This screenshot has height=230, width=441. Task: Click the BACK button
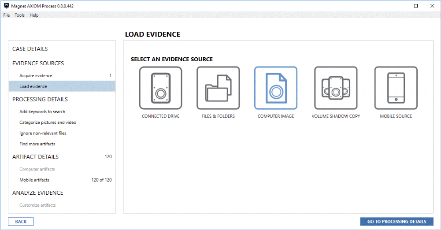(21, 222)
